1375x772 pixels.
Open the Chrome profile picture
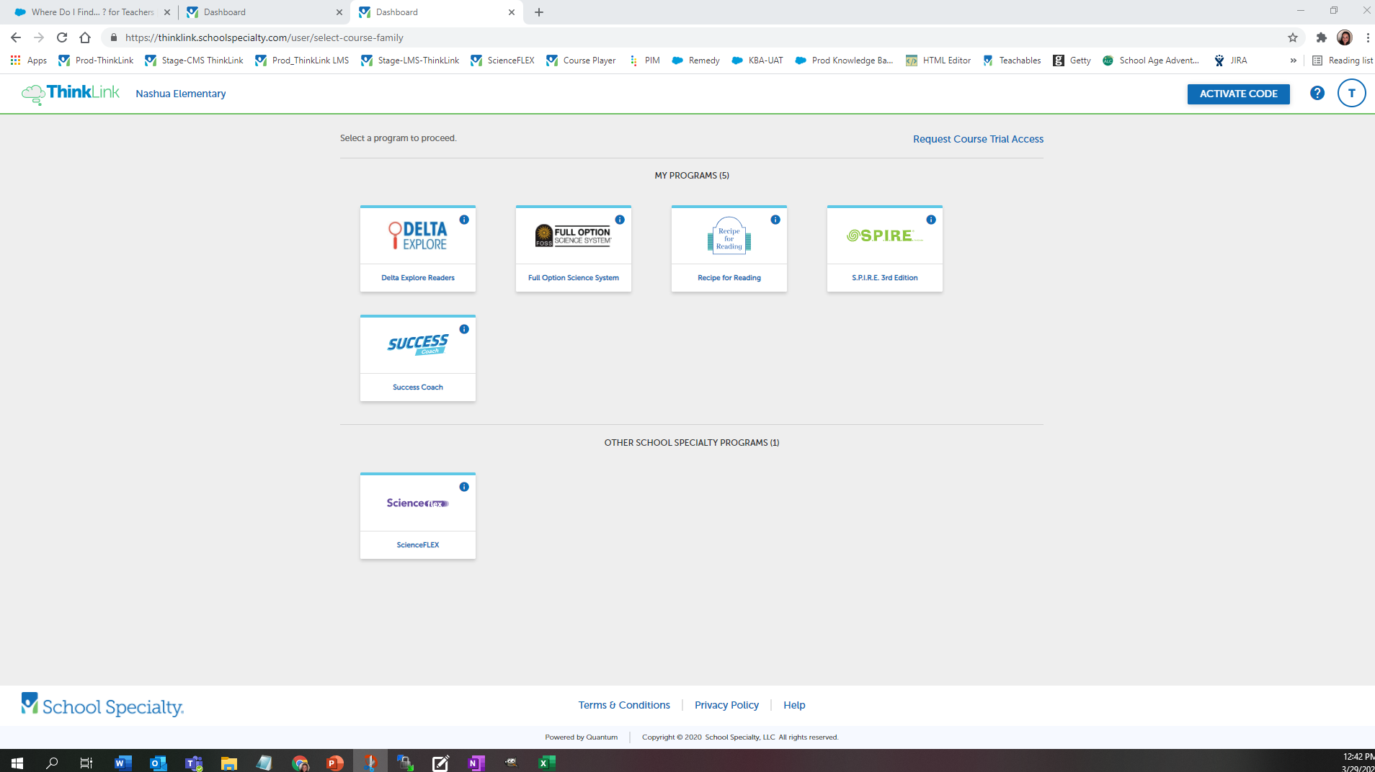click(x=1345, y=37)
